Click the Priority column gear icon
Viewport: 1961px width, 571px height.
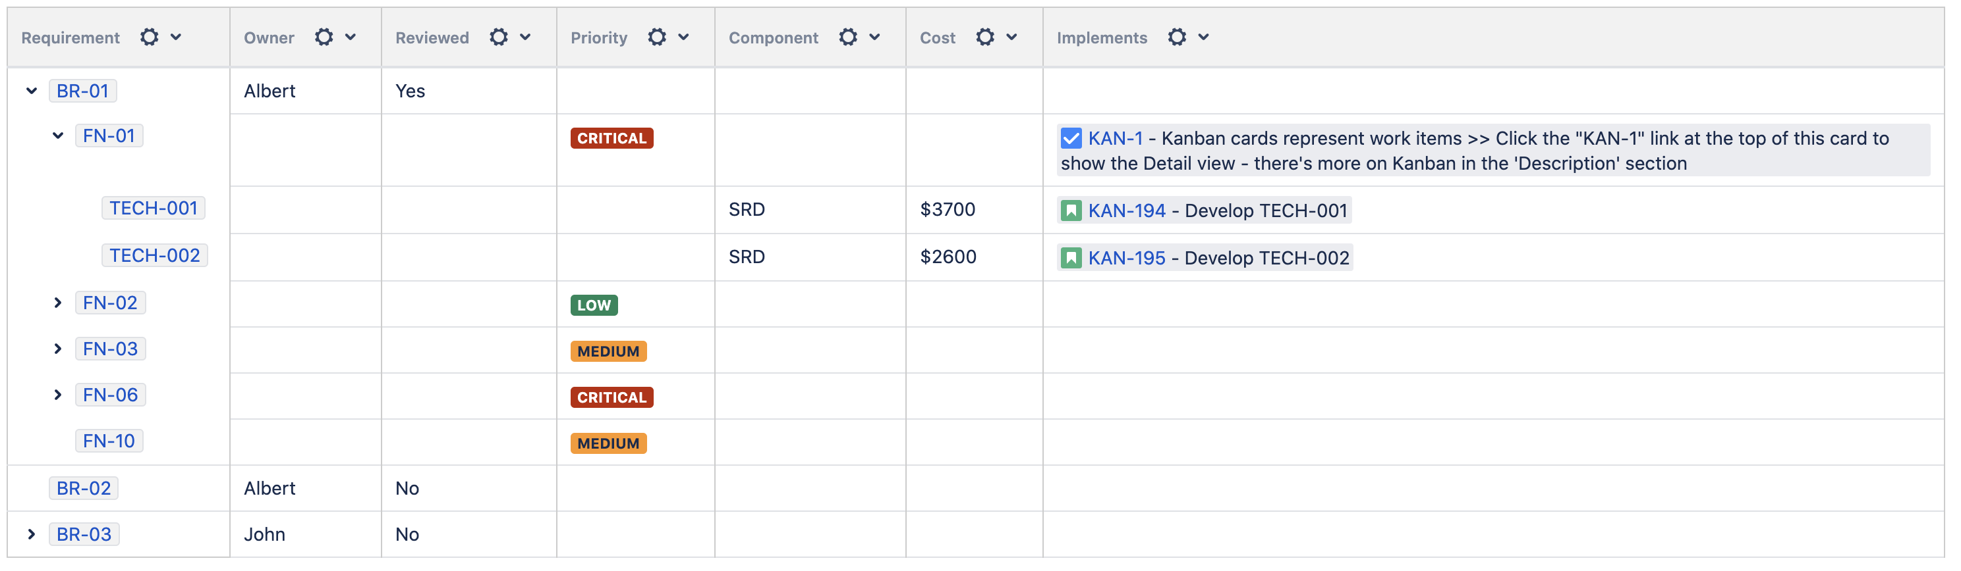click(656, 37)
